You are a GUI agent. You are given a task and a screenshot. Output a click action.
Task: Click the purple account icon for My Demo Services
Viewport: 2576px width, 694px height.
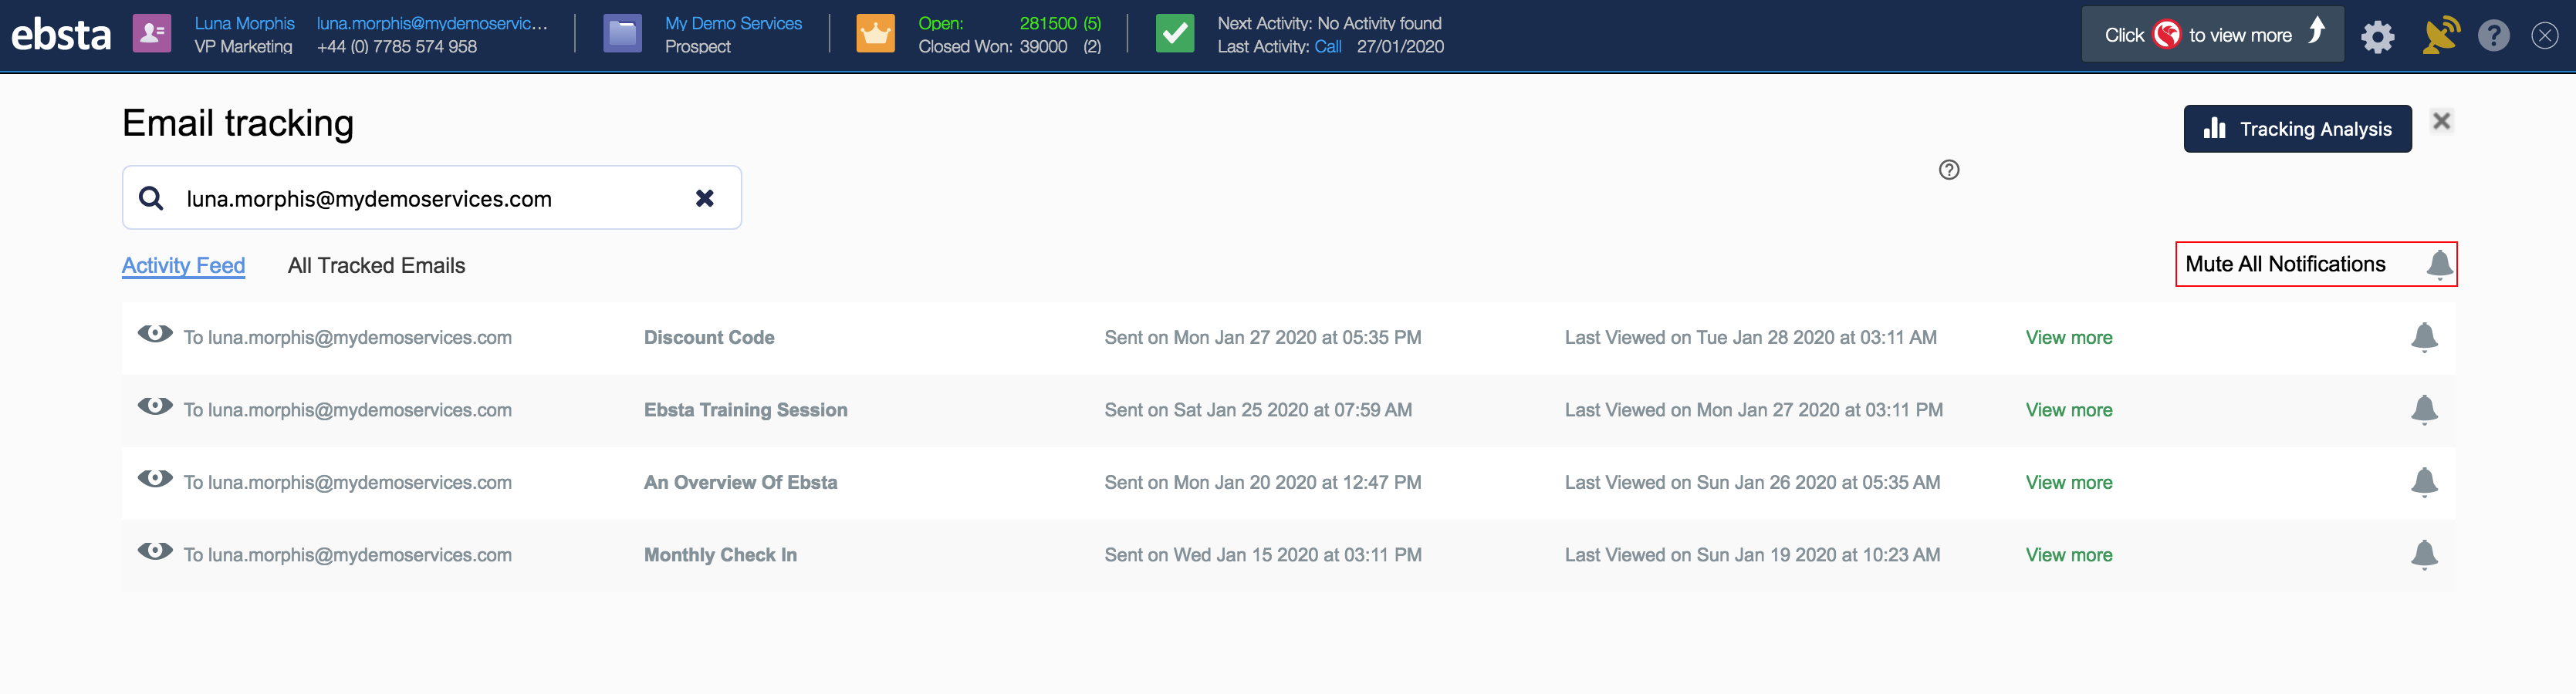click(x=622, y=34)
